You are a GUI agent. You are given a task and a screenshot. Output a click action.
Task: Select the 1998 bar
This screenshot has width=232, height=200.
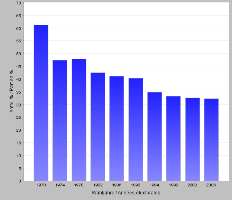coord(174,139)
